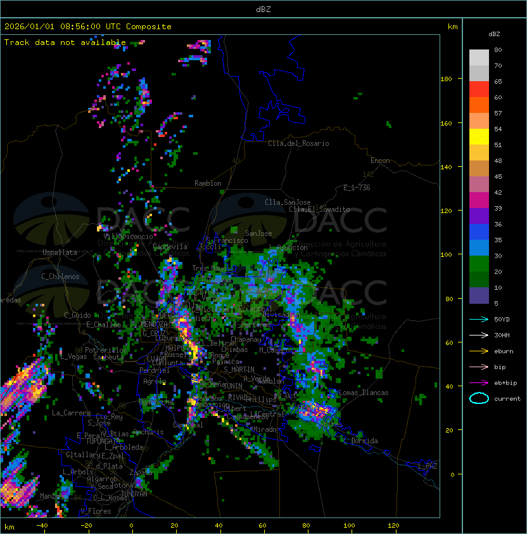Click the 'C_Chilenos' map label

60,277
